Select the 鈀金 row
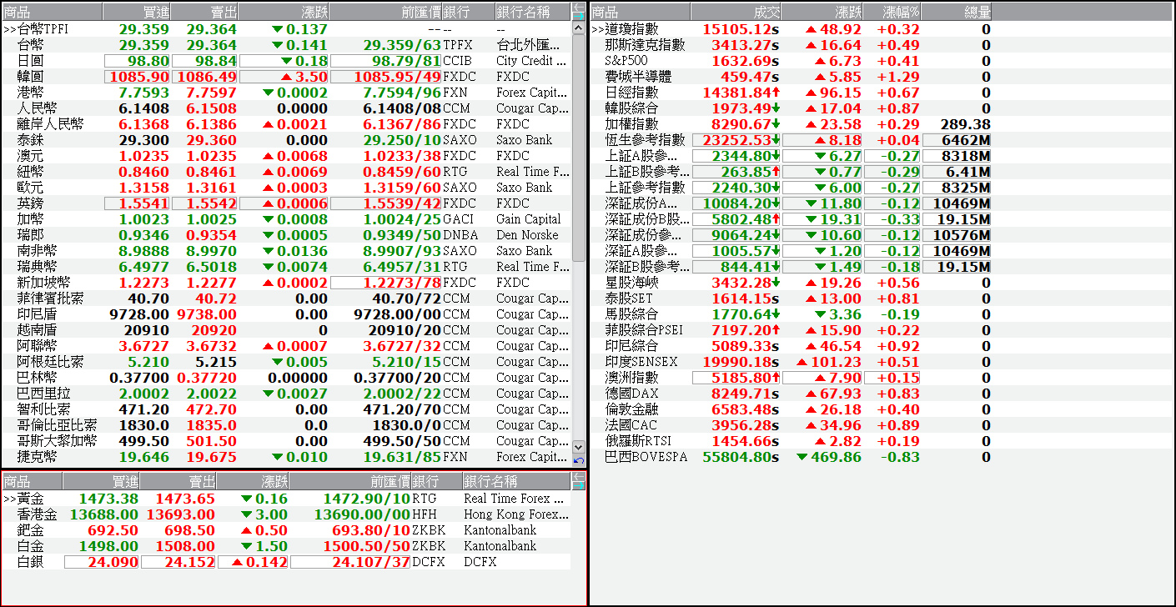The height and width of the screenshot is (607, 1176). coord(286,530)
